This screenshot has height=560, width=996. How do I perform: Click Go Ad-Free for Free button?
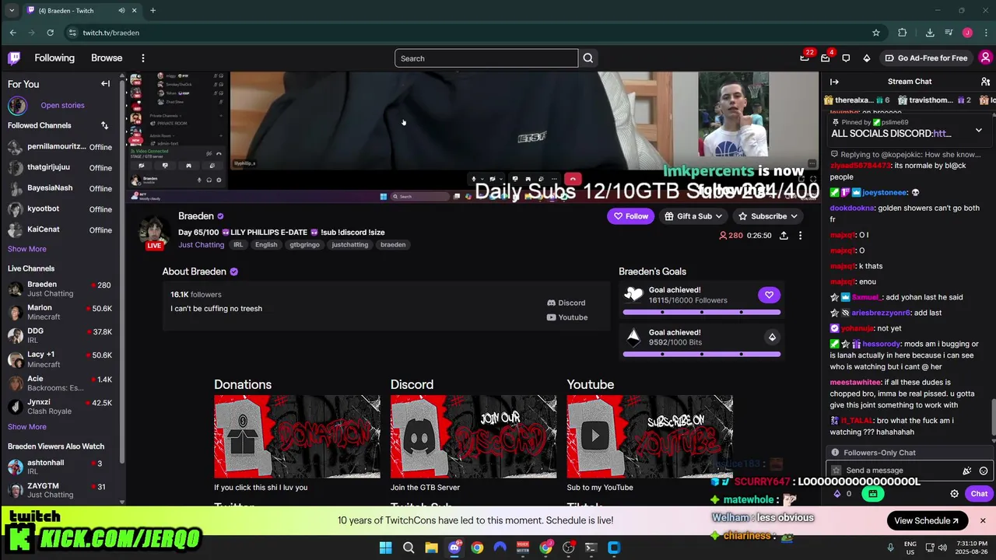click(x=926, y=58)
